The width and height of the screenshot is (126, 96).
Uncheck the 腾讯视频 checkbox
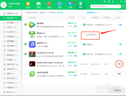coord(25,25)
